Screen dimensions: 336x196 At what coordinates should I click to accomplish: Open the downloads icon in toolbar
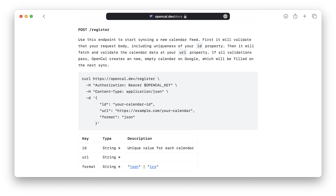286,16
